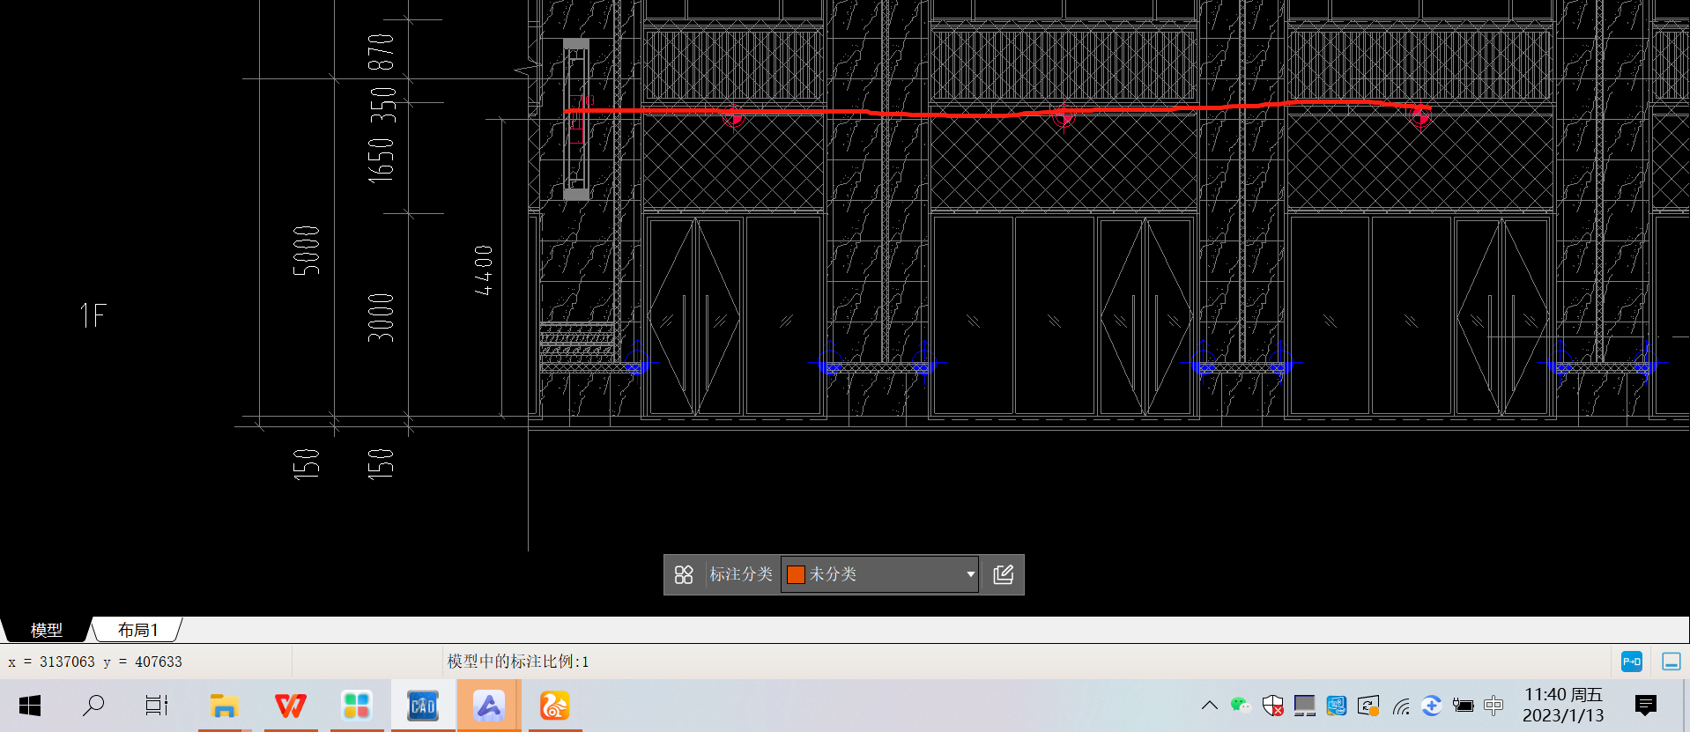The width and height of the screenshot is (1690, 732).
Task: Open the Wi-Fi network tray icon
Action: 1401,706
